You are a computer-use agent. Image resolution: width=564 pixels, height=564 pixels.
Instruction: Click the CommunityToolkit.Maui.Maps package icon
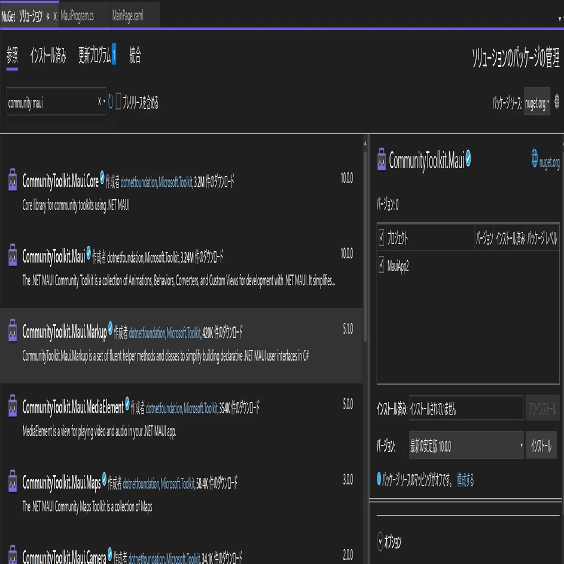(13, 480)
